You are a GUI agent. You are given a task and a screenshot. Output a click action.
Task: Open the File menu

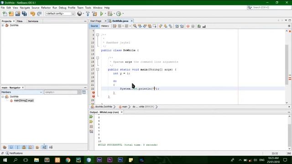point(3,8)
